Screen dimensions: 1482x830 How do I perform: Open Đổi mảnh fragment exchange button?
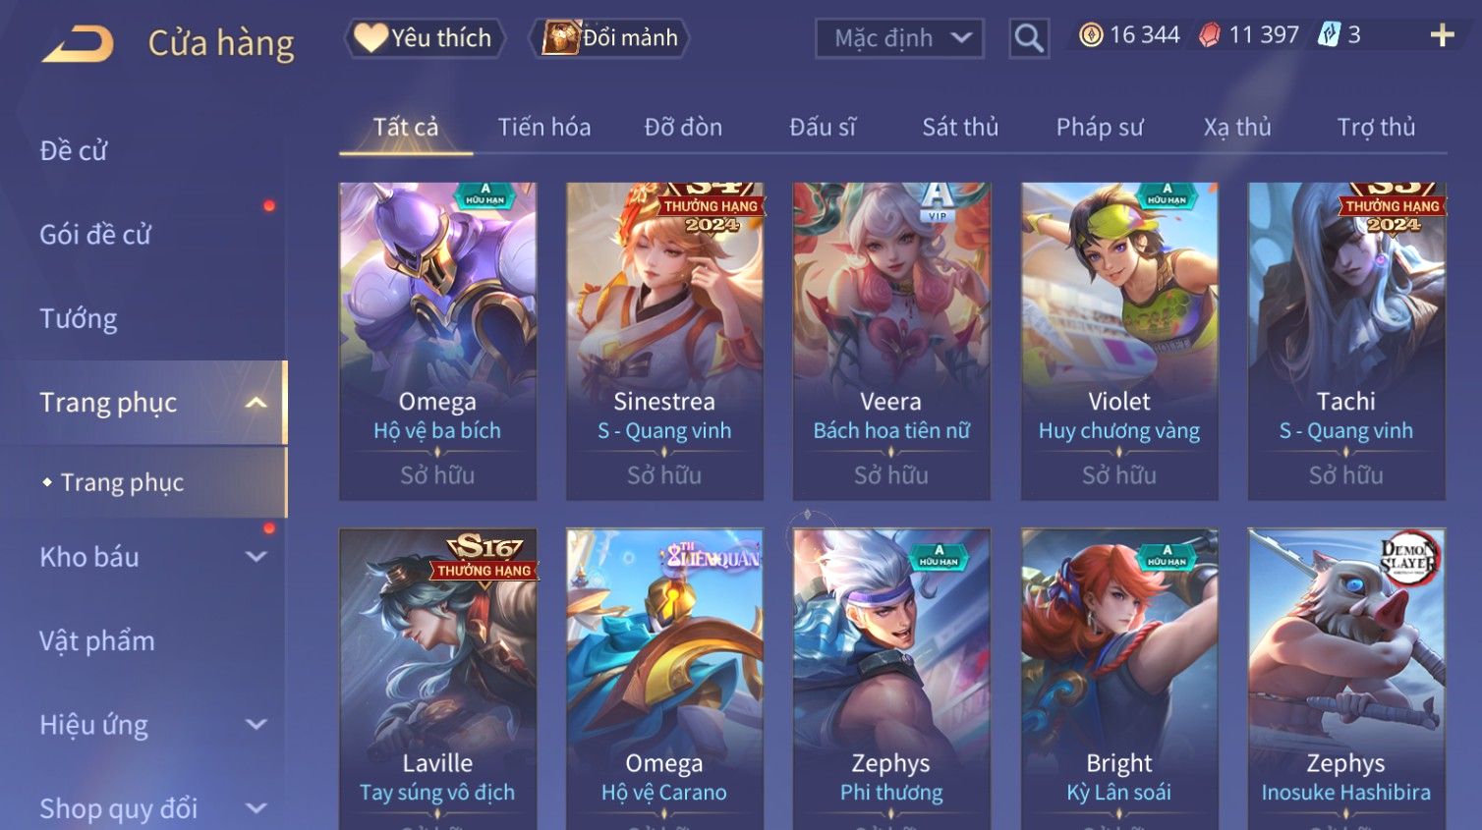(x=609, y=38)
